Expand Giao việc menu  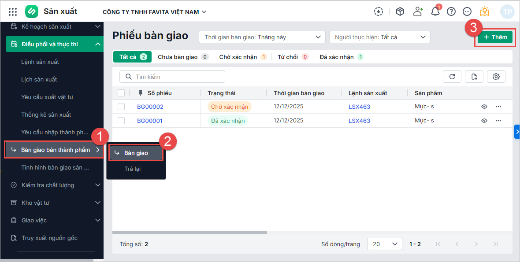point(98,220)
